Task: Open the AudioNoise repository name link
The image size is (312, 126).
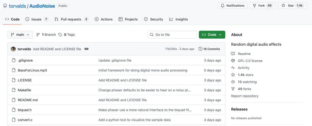Action: pos(42,6)
